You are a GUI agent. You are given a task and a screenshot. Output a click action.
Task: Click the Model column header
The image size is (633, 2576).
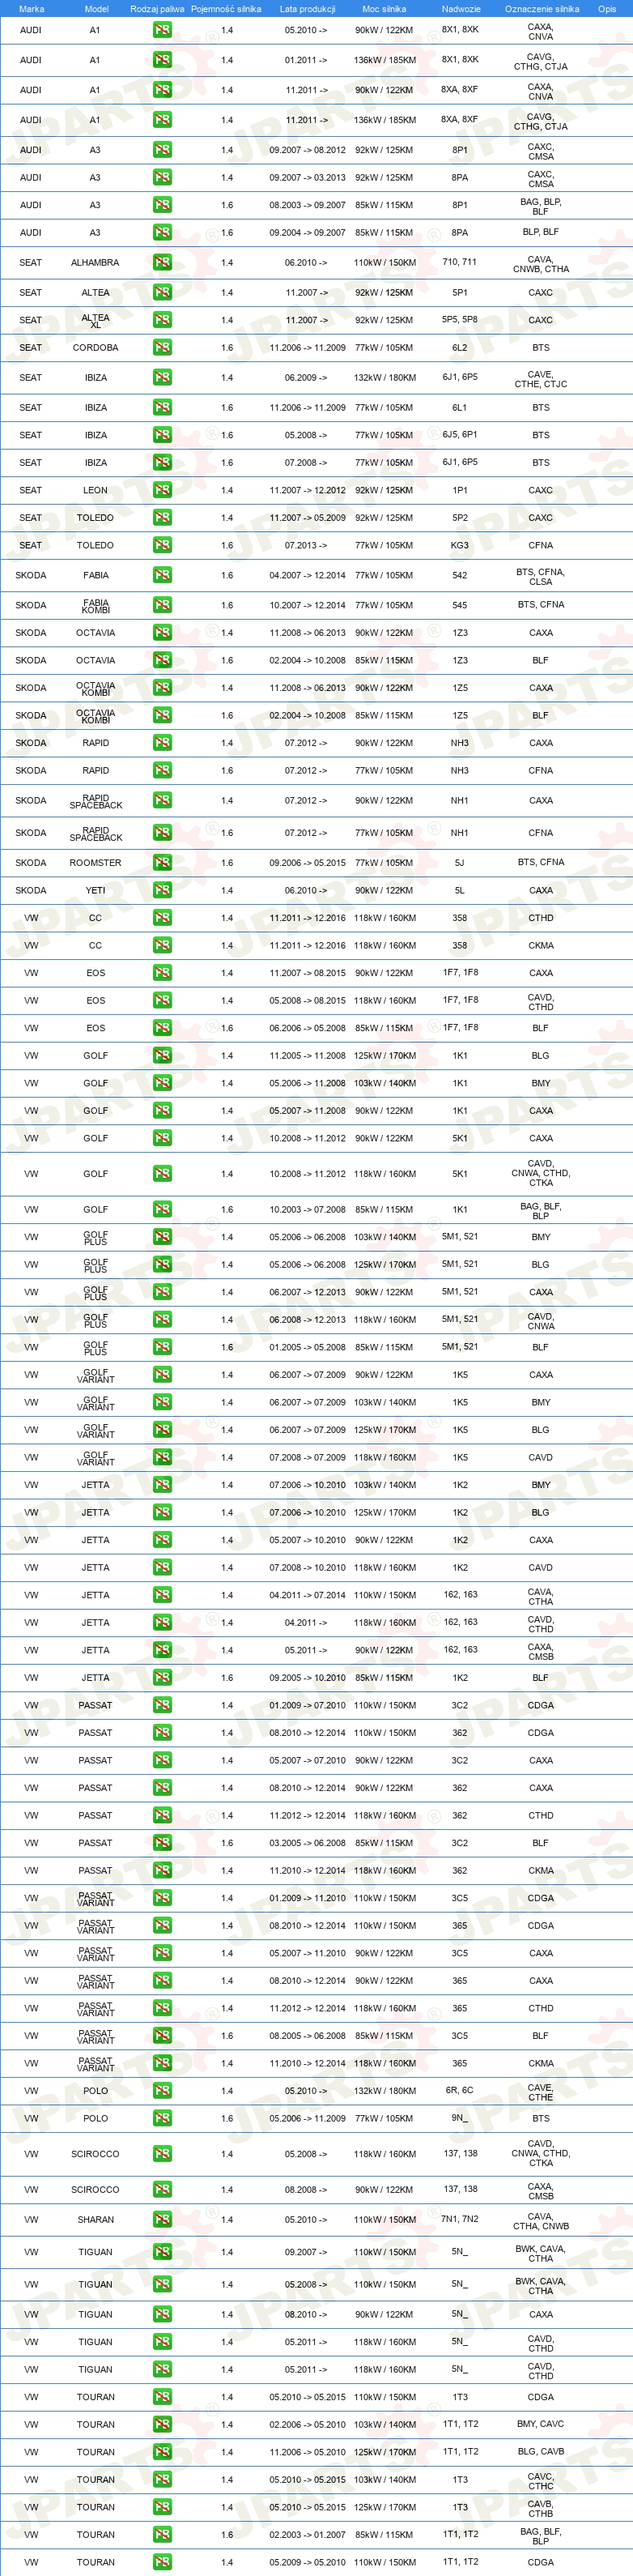(96, 9)
